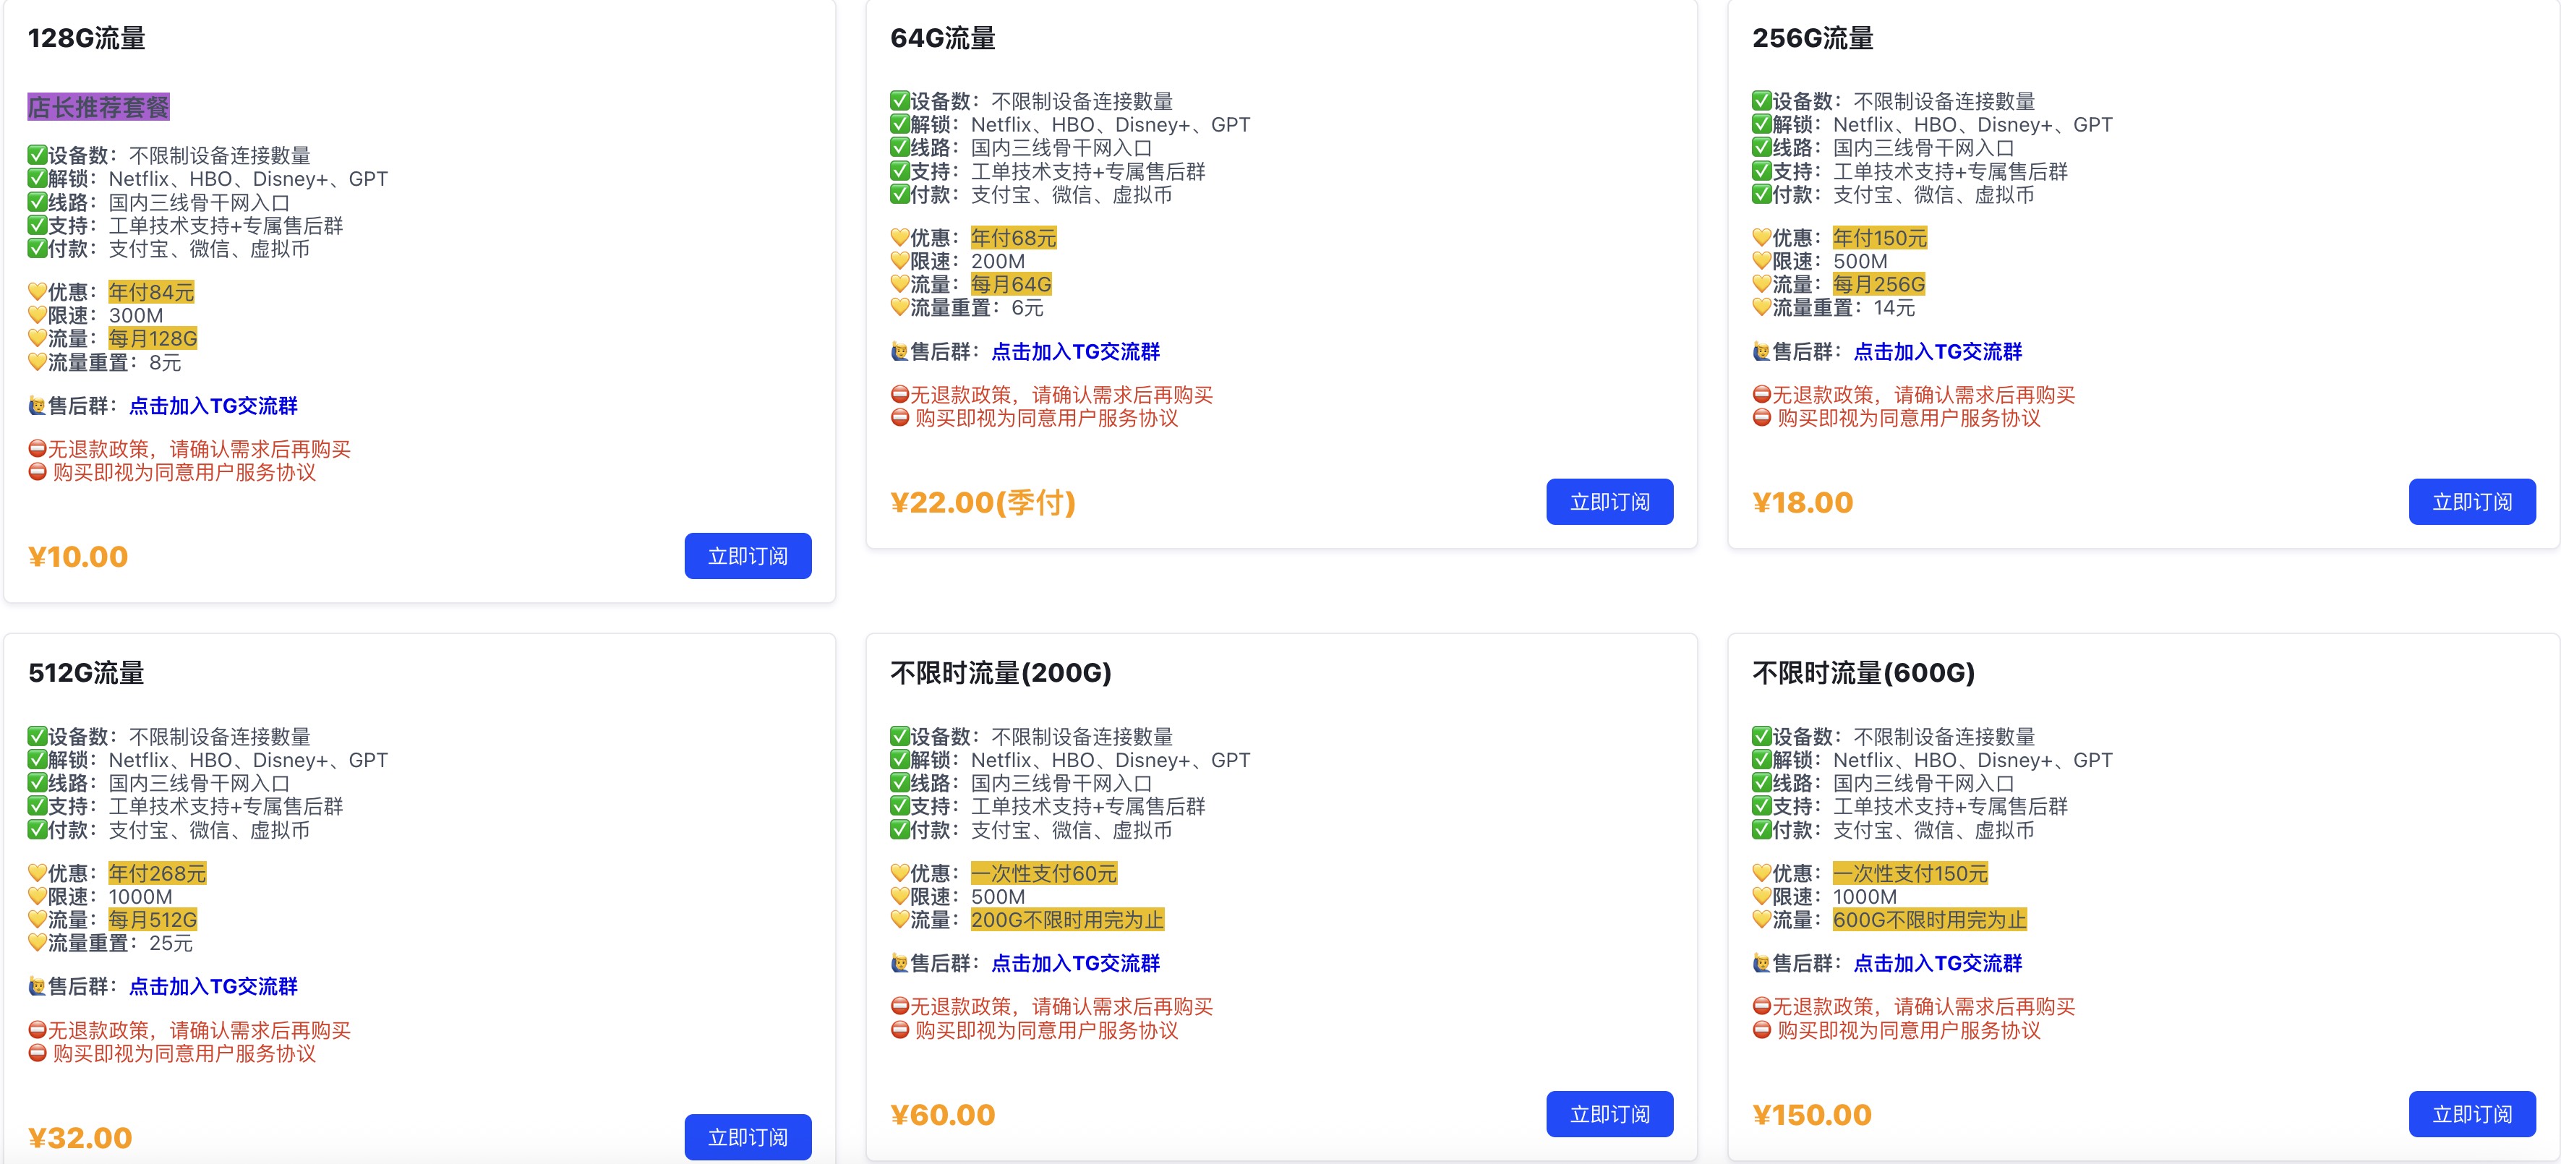
Task: Subscribe to the 512G流量 plan
Action: coord(748,1137)
